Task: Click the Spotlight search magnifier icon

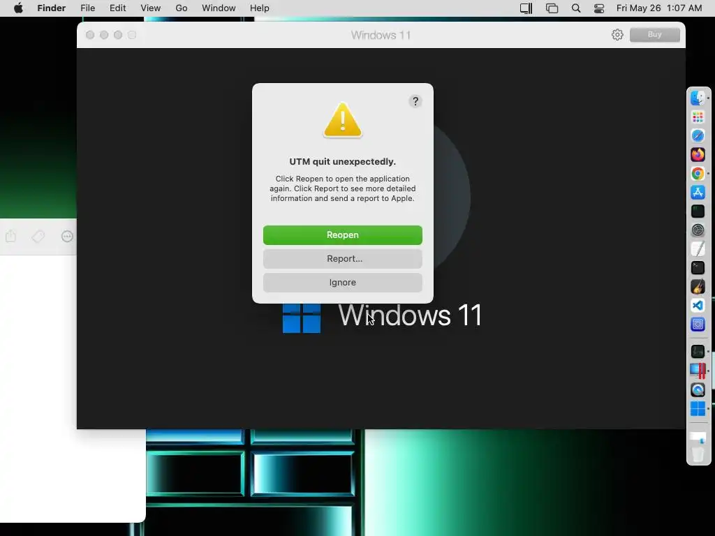Action: click(x=576, y=8)
